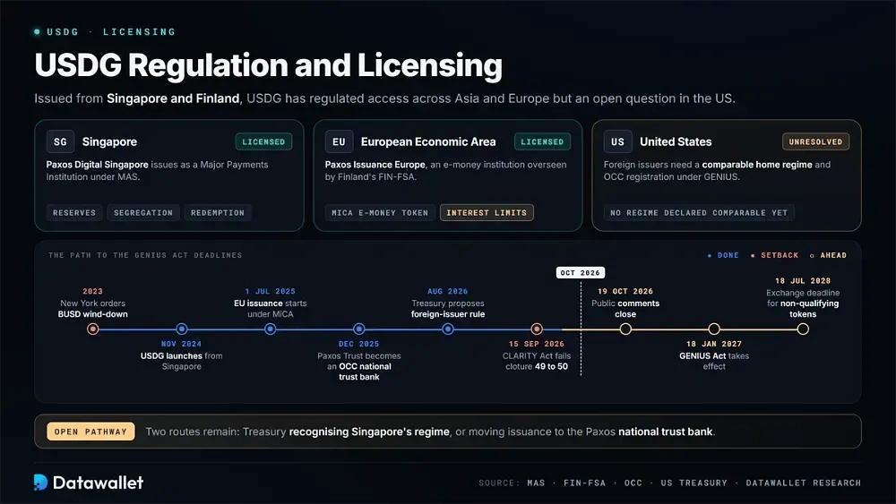Click the USDG Regulation and Licensing title

269,65
